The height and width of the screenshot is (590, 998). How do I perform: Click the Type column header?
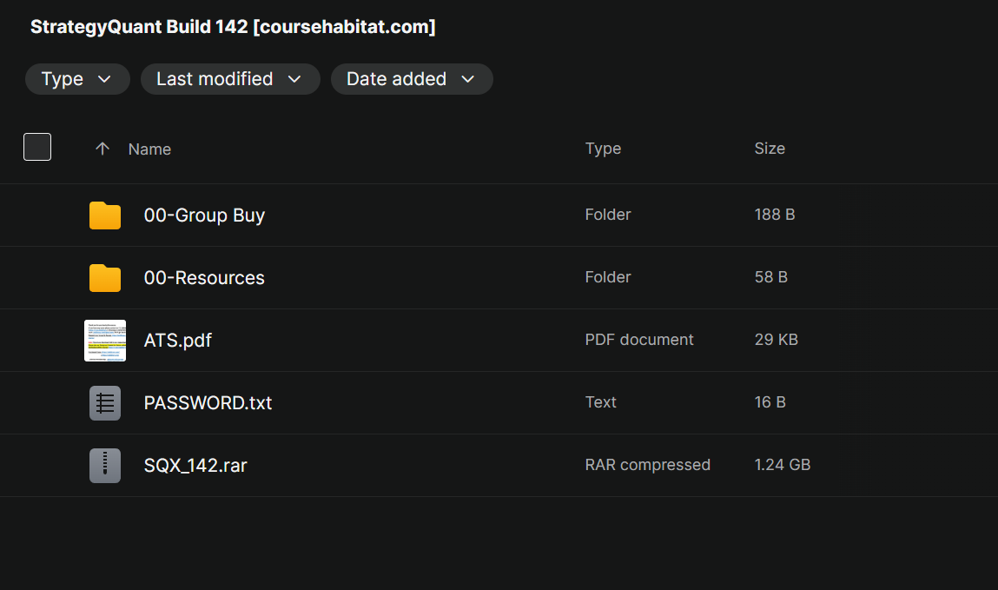pyautogui.click(x=603, y=149)
